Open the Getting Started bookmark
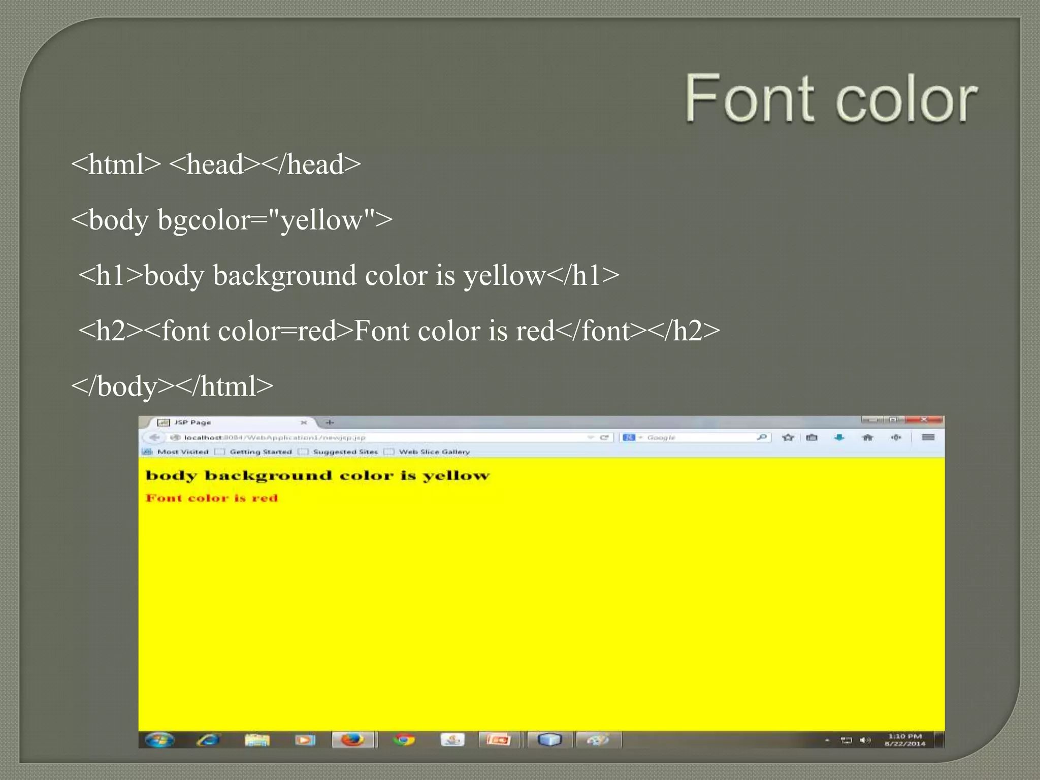The width and height of the screenshot is (1040, 780). [254, 451]
